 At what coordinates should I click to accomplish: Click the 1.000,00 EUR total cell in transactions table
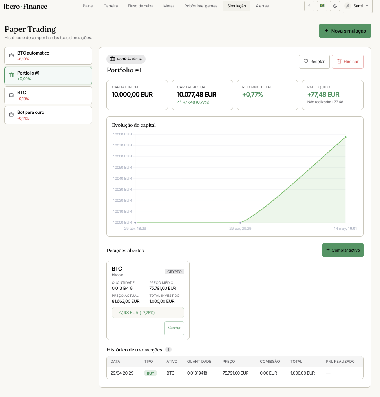click(303, 373)
